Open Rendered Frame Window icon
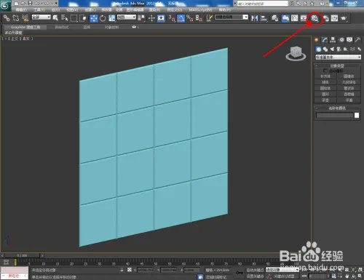This screenshot has height=280, width=364. coord(334,18)
